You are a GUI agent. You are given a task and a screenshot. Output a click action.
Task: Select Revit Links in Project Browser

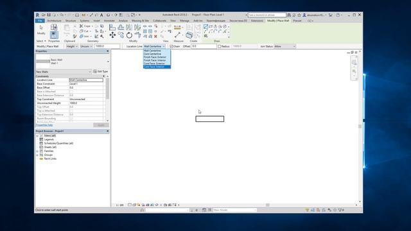tap(50, 158)
